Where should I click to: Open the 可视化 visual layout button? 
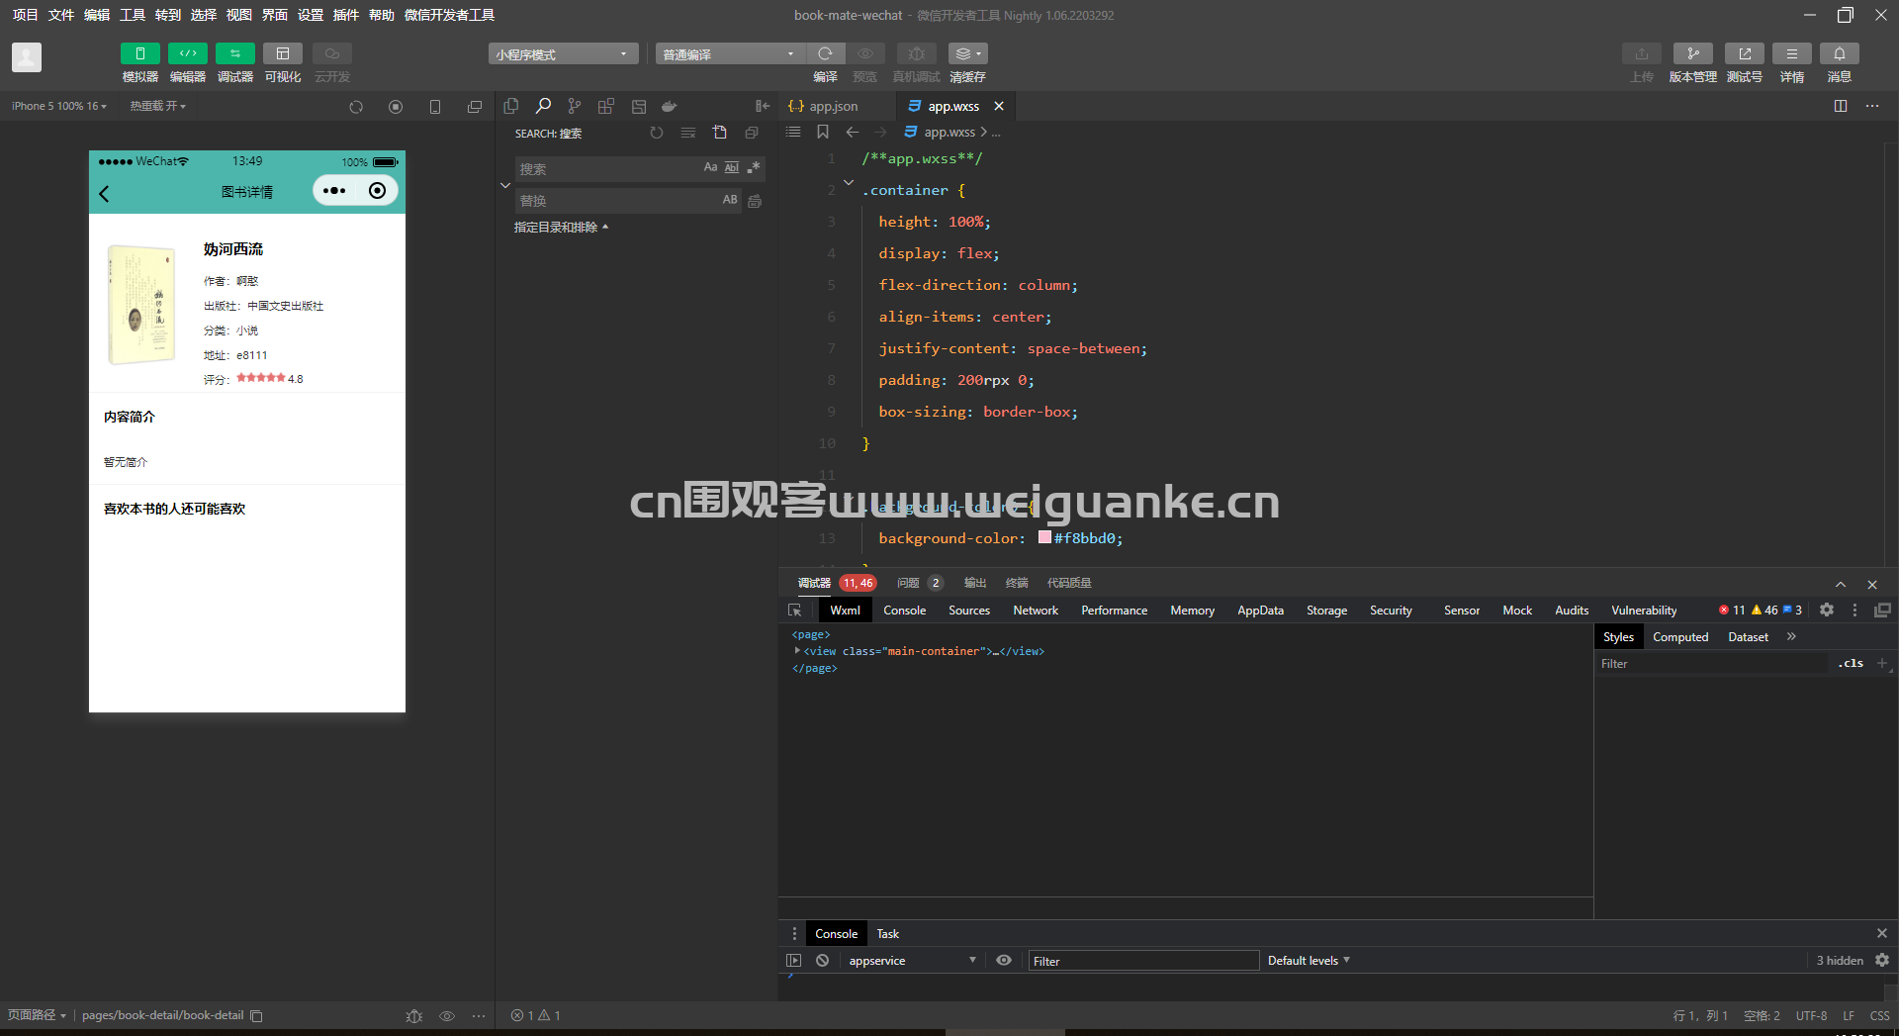point(282,53)
